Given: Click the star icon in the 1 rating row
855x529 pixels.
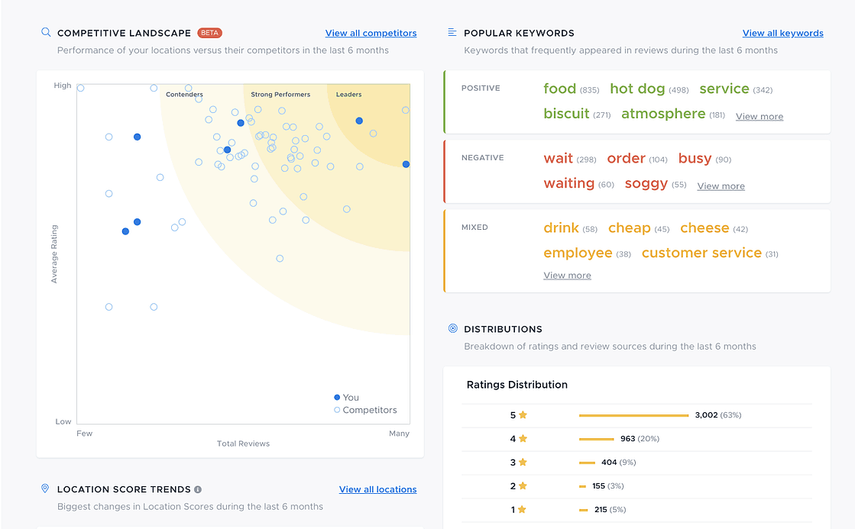Looking at the screenshot, I should click(x=523, y=510).
